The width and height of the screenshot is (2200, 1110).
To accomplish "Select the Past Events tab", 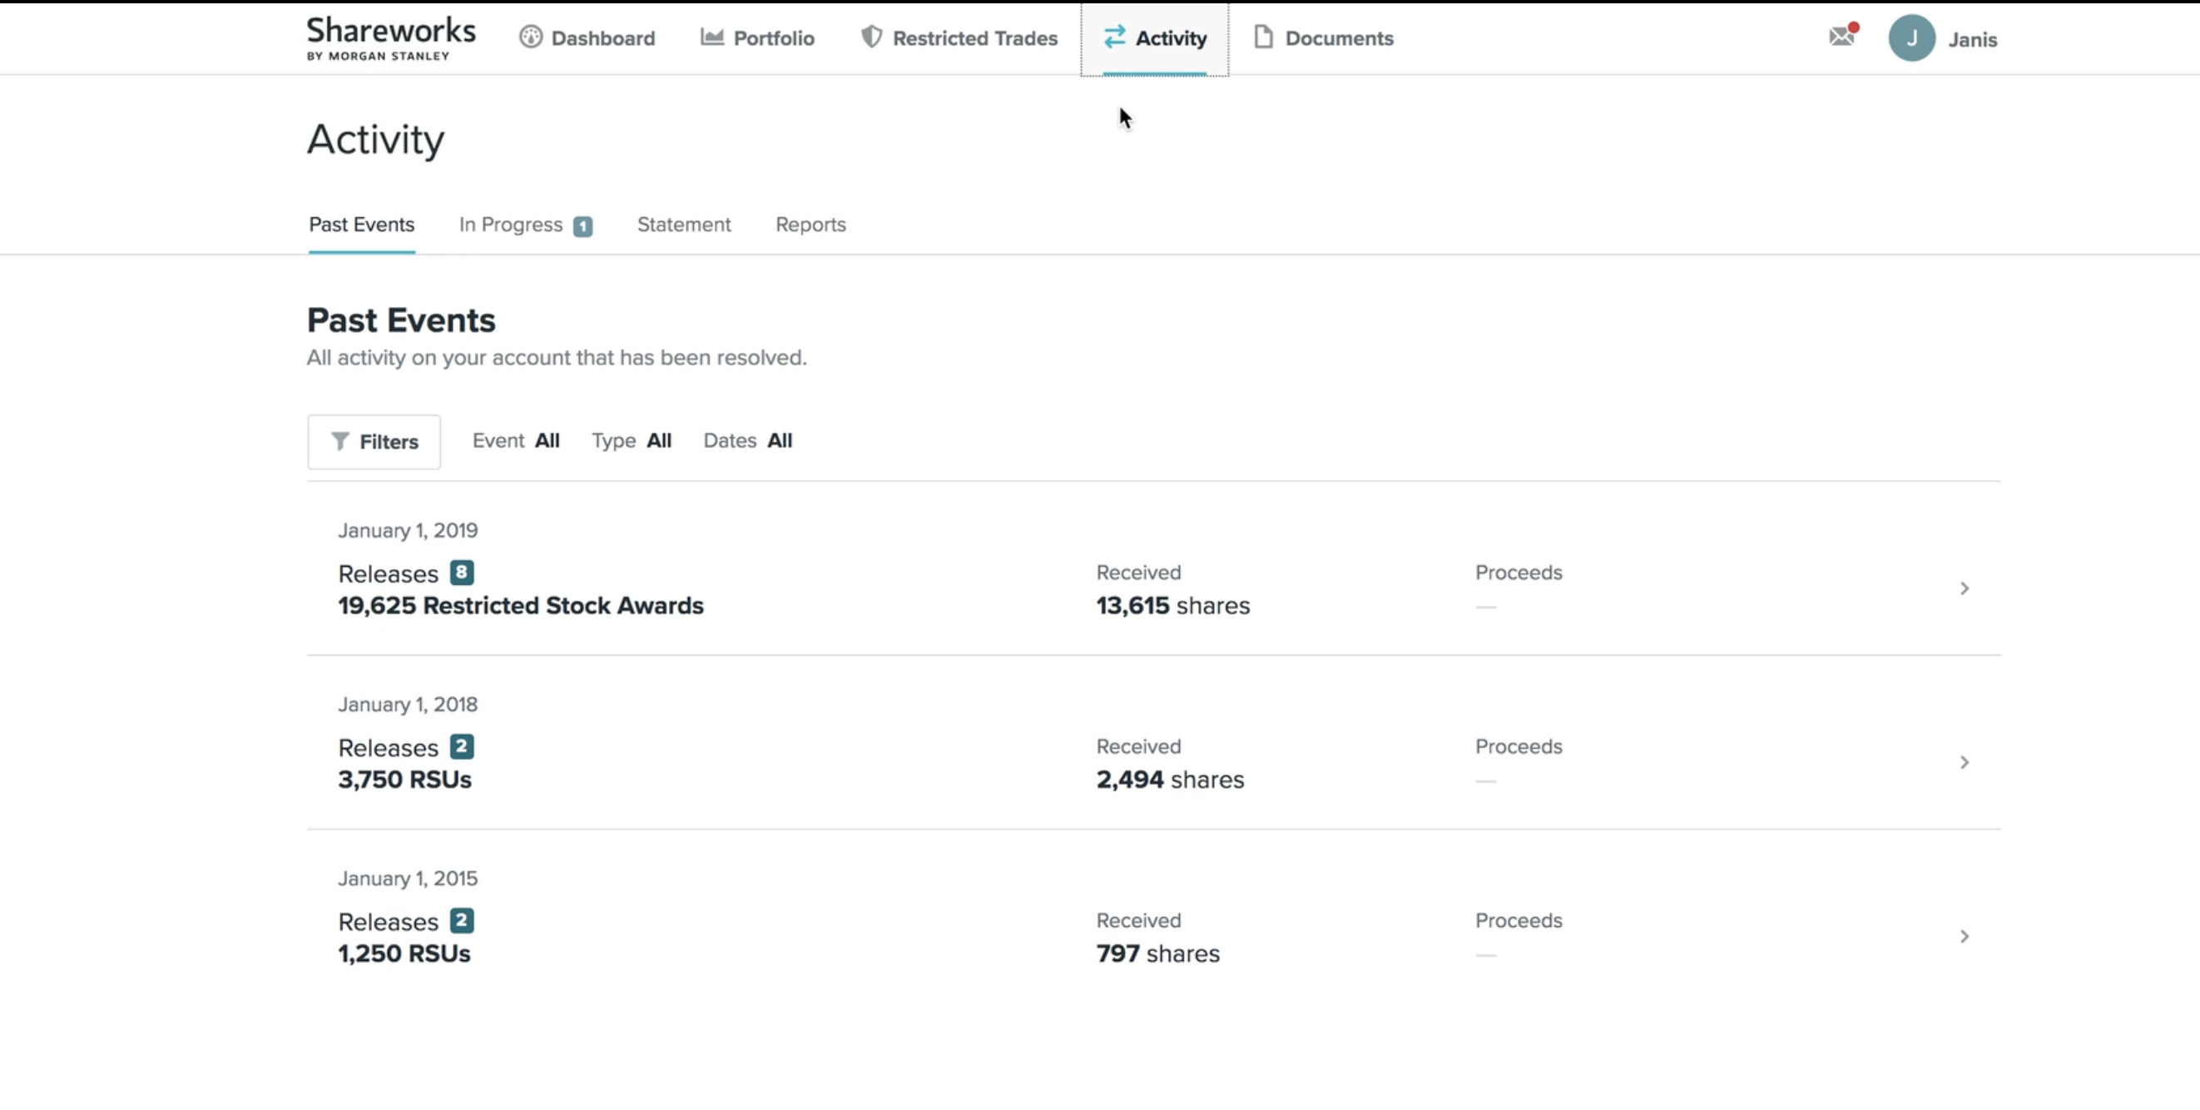I will point(361,225).
